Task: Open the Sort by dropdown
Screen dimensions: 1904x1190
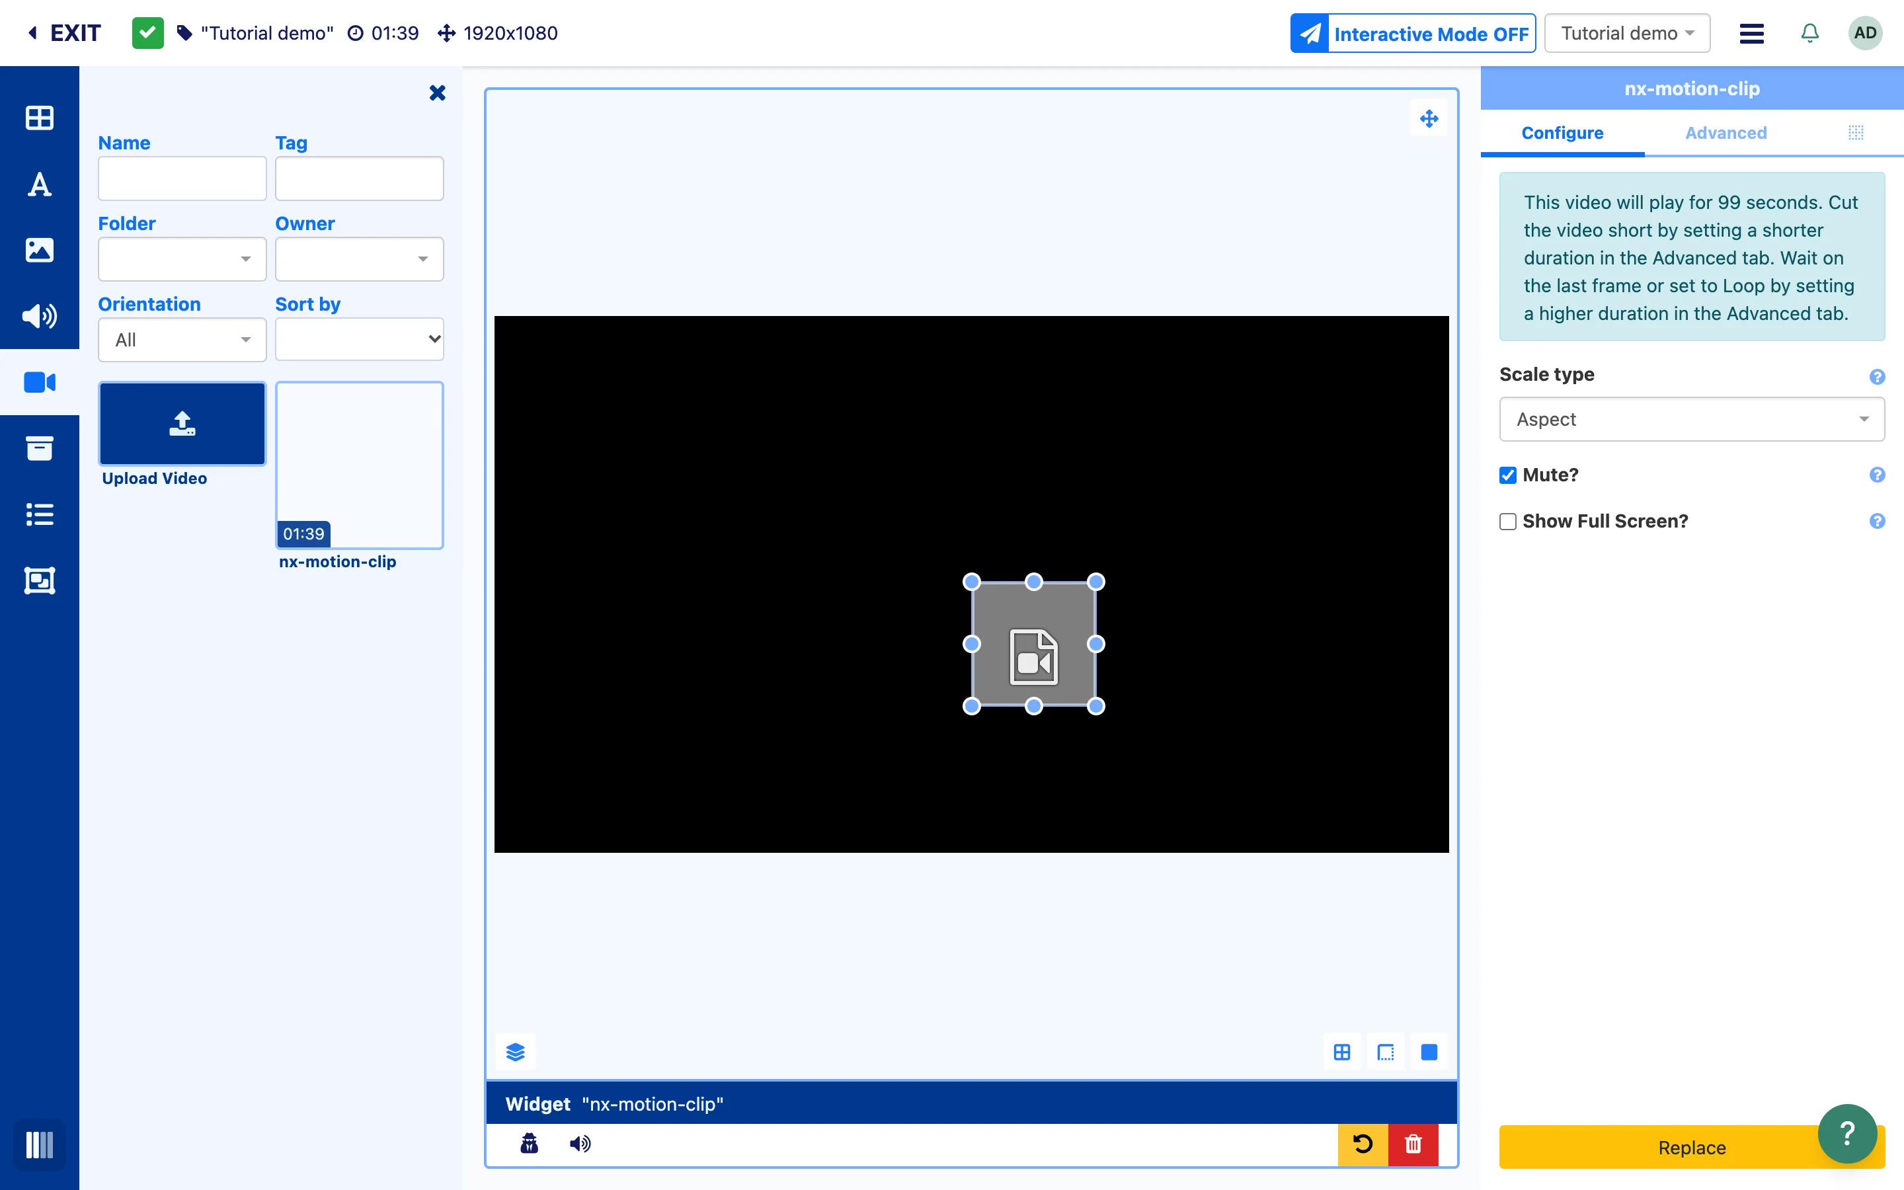Action: tap(360, 339)
